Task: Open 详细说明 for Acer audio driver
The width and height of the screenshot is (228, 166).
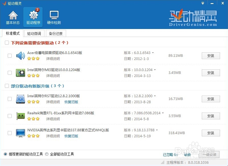Action: [x=53, y=59]
